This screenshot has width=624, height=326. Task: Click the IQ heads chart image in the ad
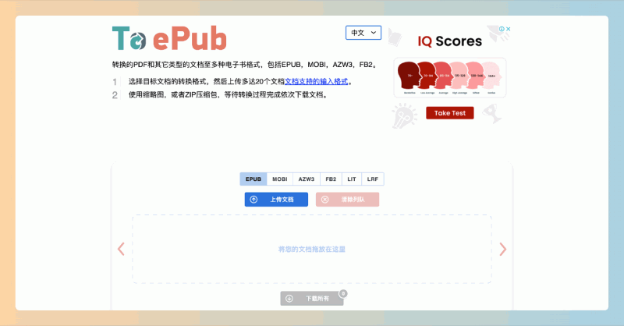(450, 78)
